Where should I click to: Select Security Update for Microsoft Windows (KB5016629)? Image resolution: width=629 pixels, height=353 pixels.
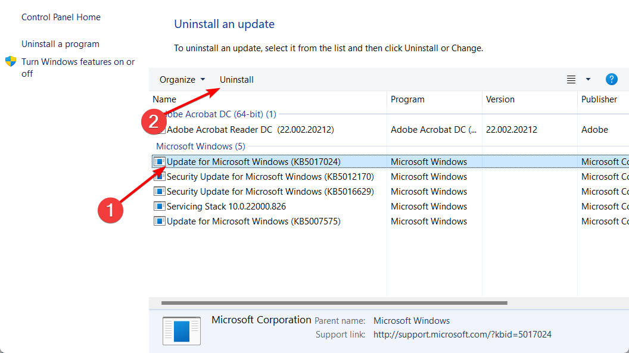(x=270, y=192)
